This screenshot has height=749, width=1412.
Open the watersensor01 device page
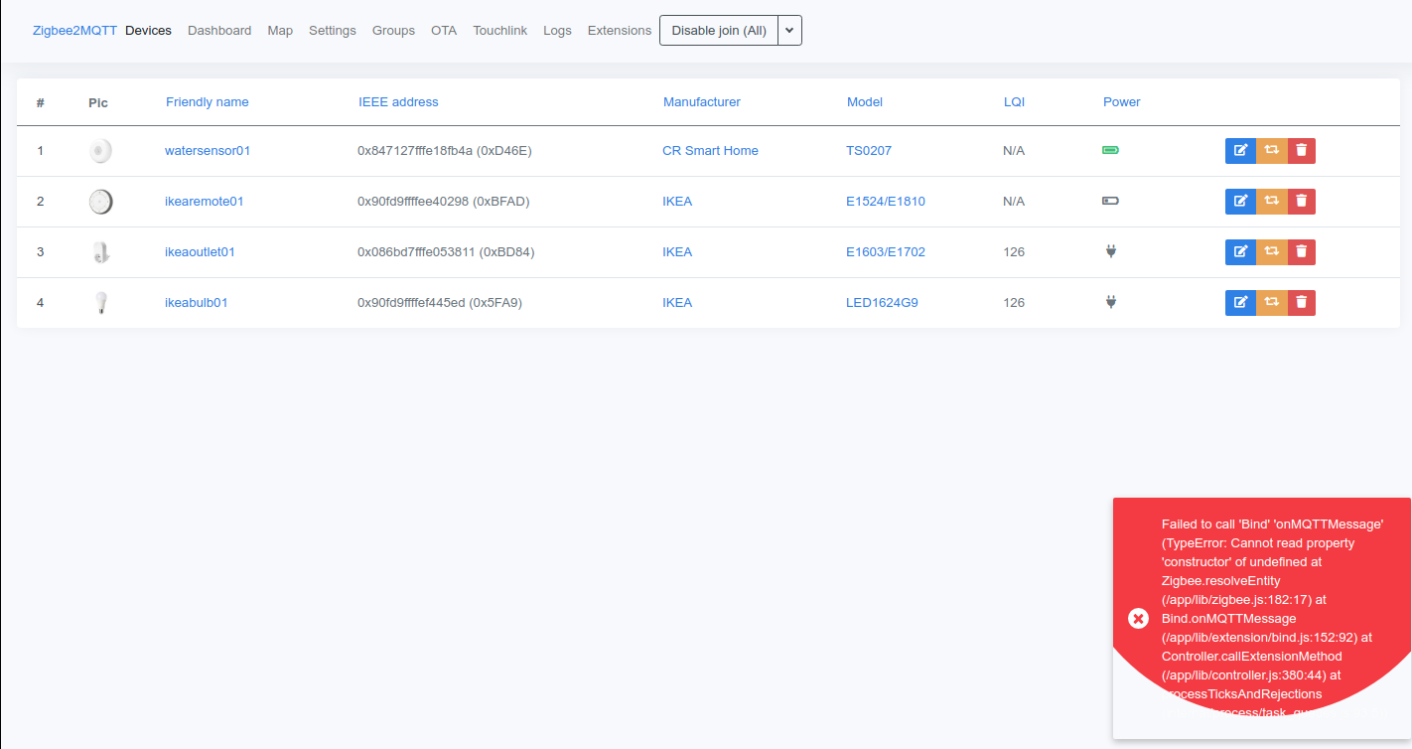point(208,150)
